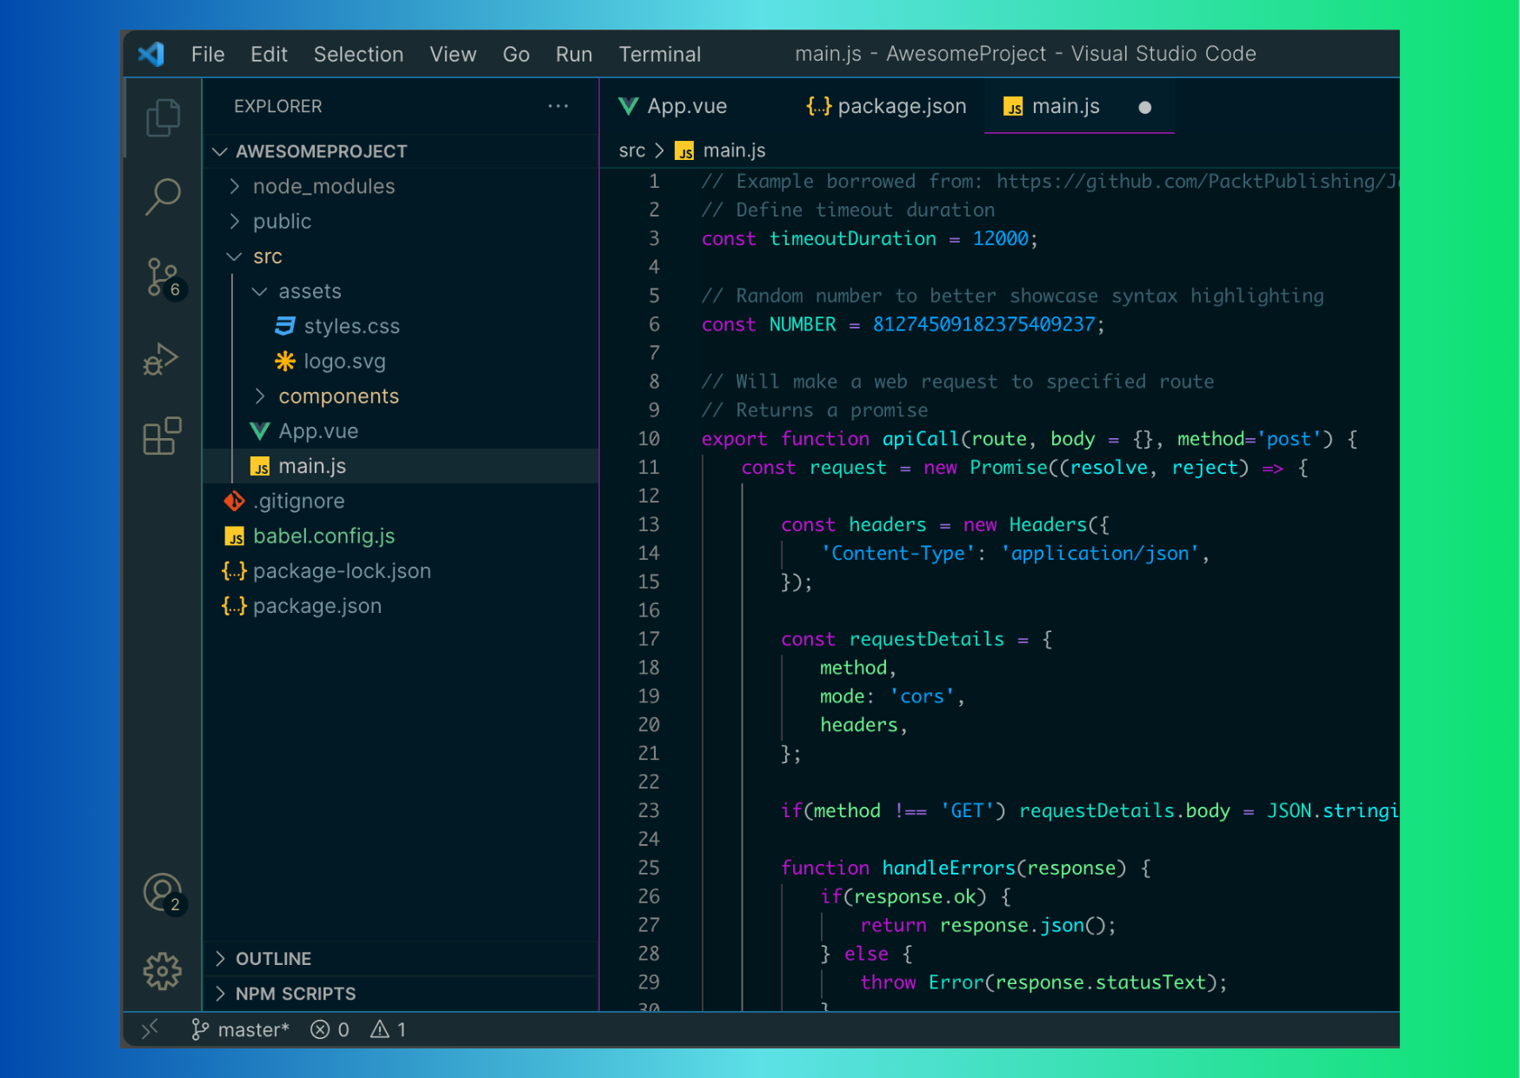Open the Selection menu
Screen dimensions: 1520x1078
[358, 54]
